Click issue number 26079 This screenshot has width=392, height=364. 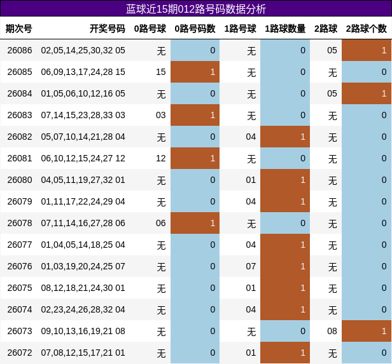[x=20, y=201]
